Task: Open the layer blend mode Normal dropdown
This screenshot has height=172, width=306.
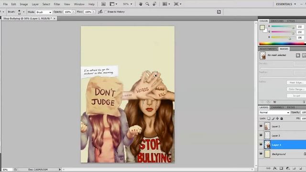Action: pyautogui.click(x=274, y=113)
